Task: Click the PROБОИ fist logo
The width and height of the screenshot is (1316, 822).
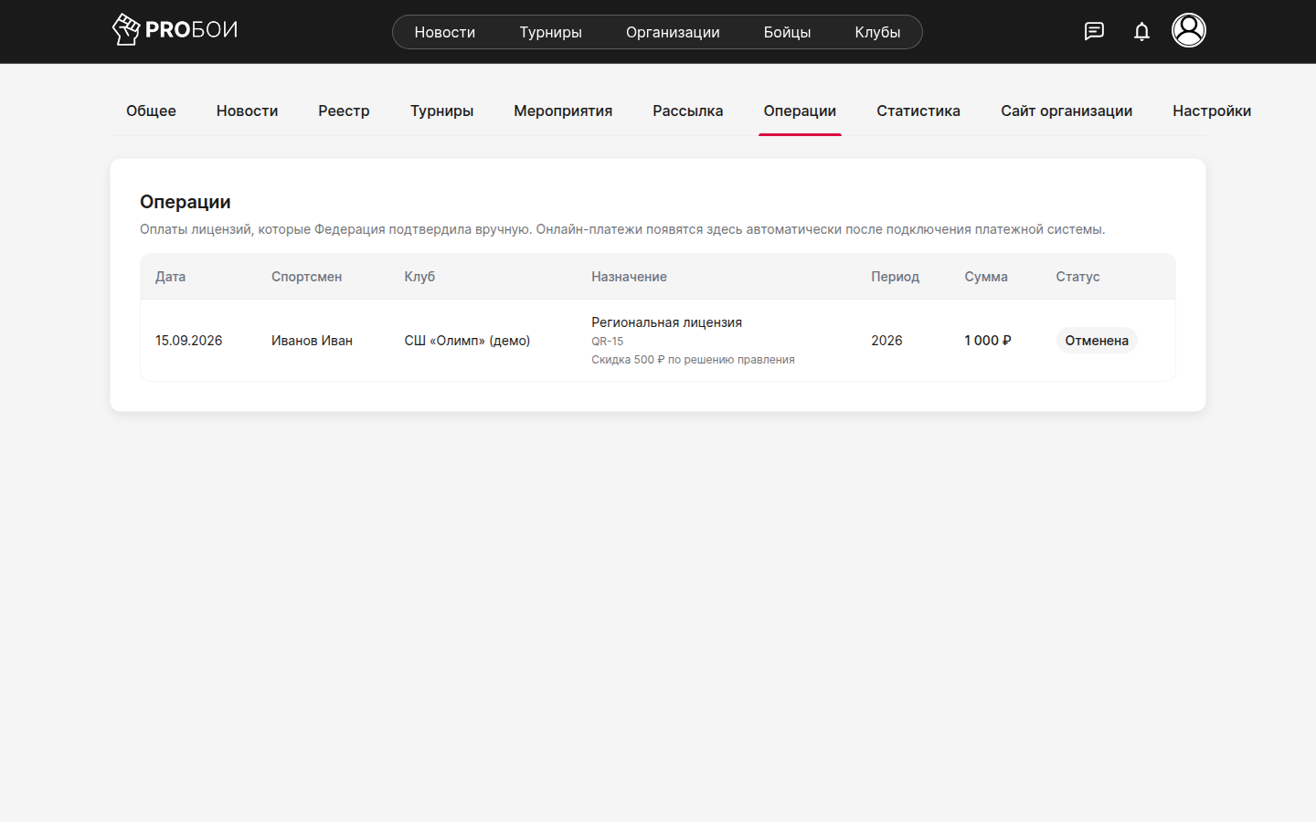Action: tap(175, 30)
